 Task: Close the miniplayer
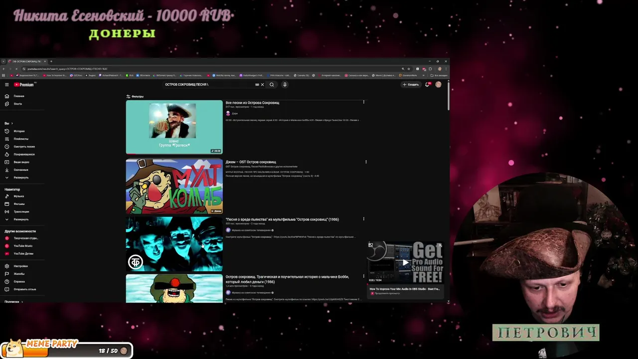[440, 245]
